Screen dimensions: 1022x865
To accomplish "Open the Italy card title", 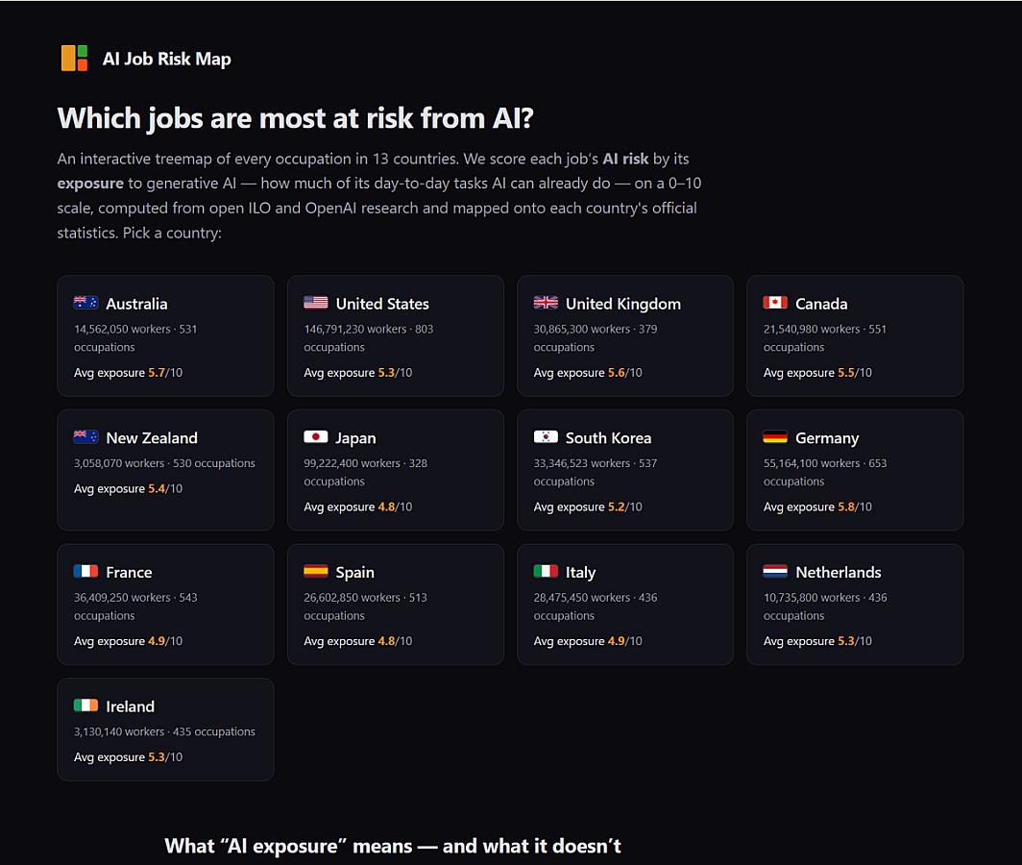I will (580, 573).
